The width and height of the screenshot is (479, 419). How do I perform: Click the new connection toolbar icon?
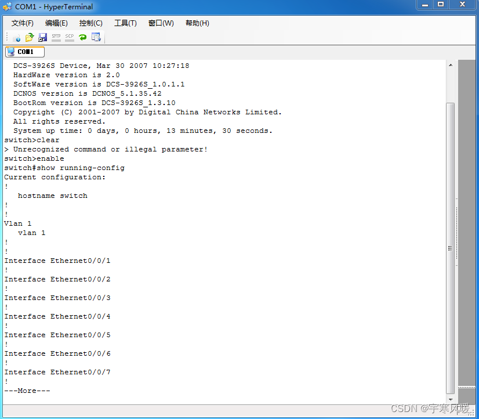[x=17, y=38]
